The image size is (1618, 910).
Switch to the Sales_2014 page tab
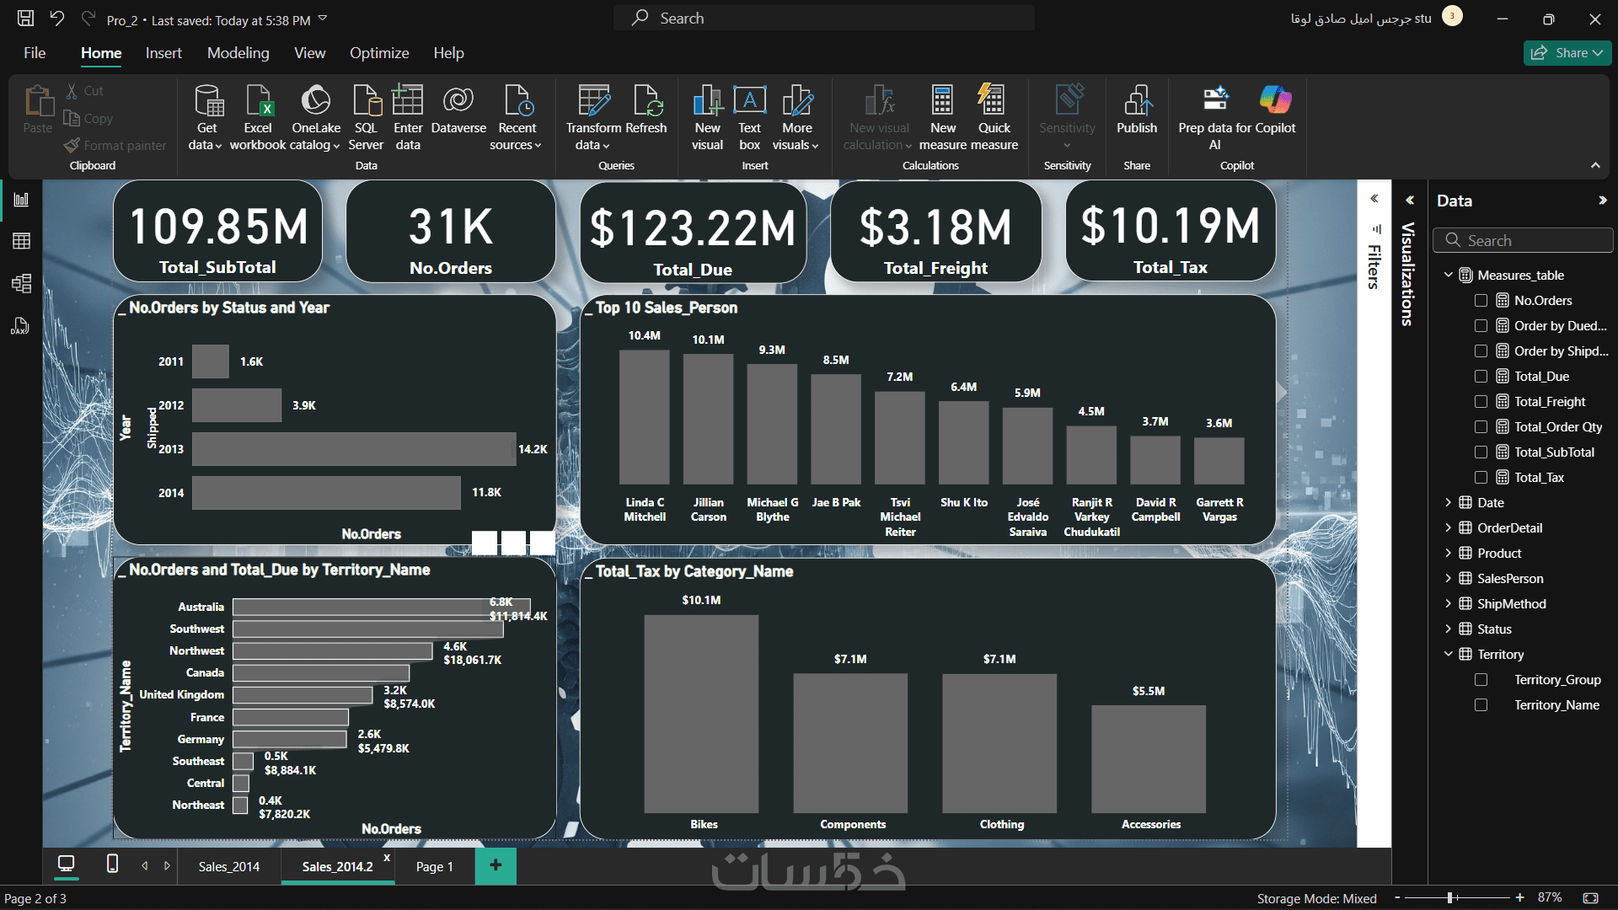coord(228,867)
